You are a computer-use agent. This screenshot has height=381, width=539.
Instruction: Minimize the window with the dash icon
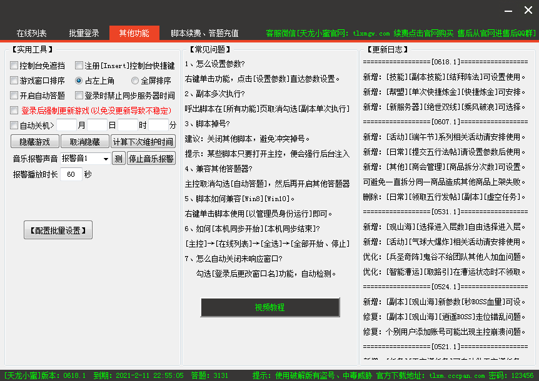(x=508, y=11)
